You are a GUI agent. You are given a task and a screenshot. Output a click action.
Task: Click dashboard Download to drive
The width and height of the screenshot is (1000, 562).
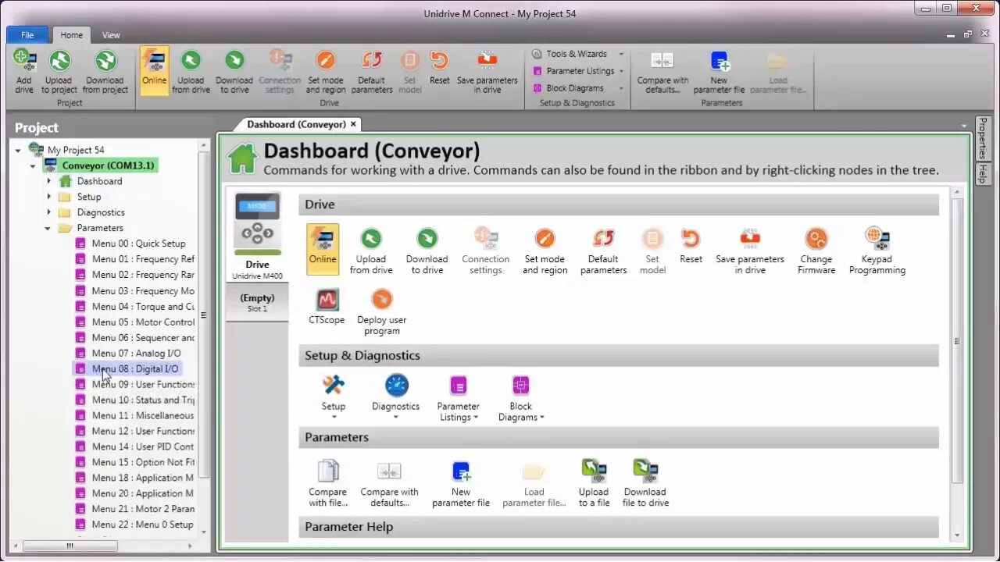(x=427, y=251)
